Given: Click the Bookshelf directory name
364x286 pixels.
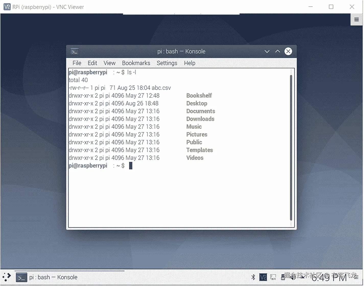Looking at the screenshot, I should [x=199, y=96].
